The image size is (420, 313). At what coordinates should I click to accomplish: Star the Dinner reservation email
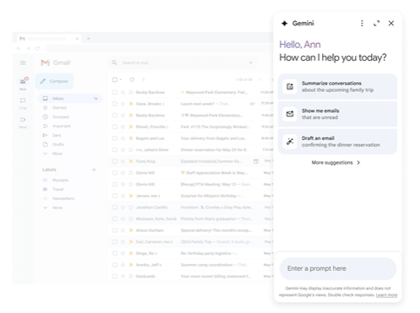click(x=123, y=150)
